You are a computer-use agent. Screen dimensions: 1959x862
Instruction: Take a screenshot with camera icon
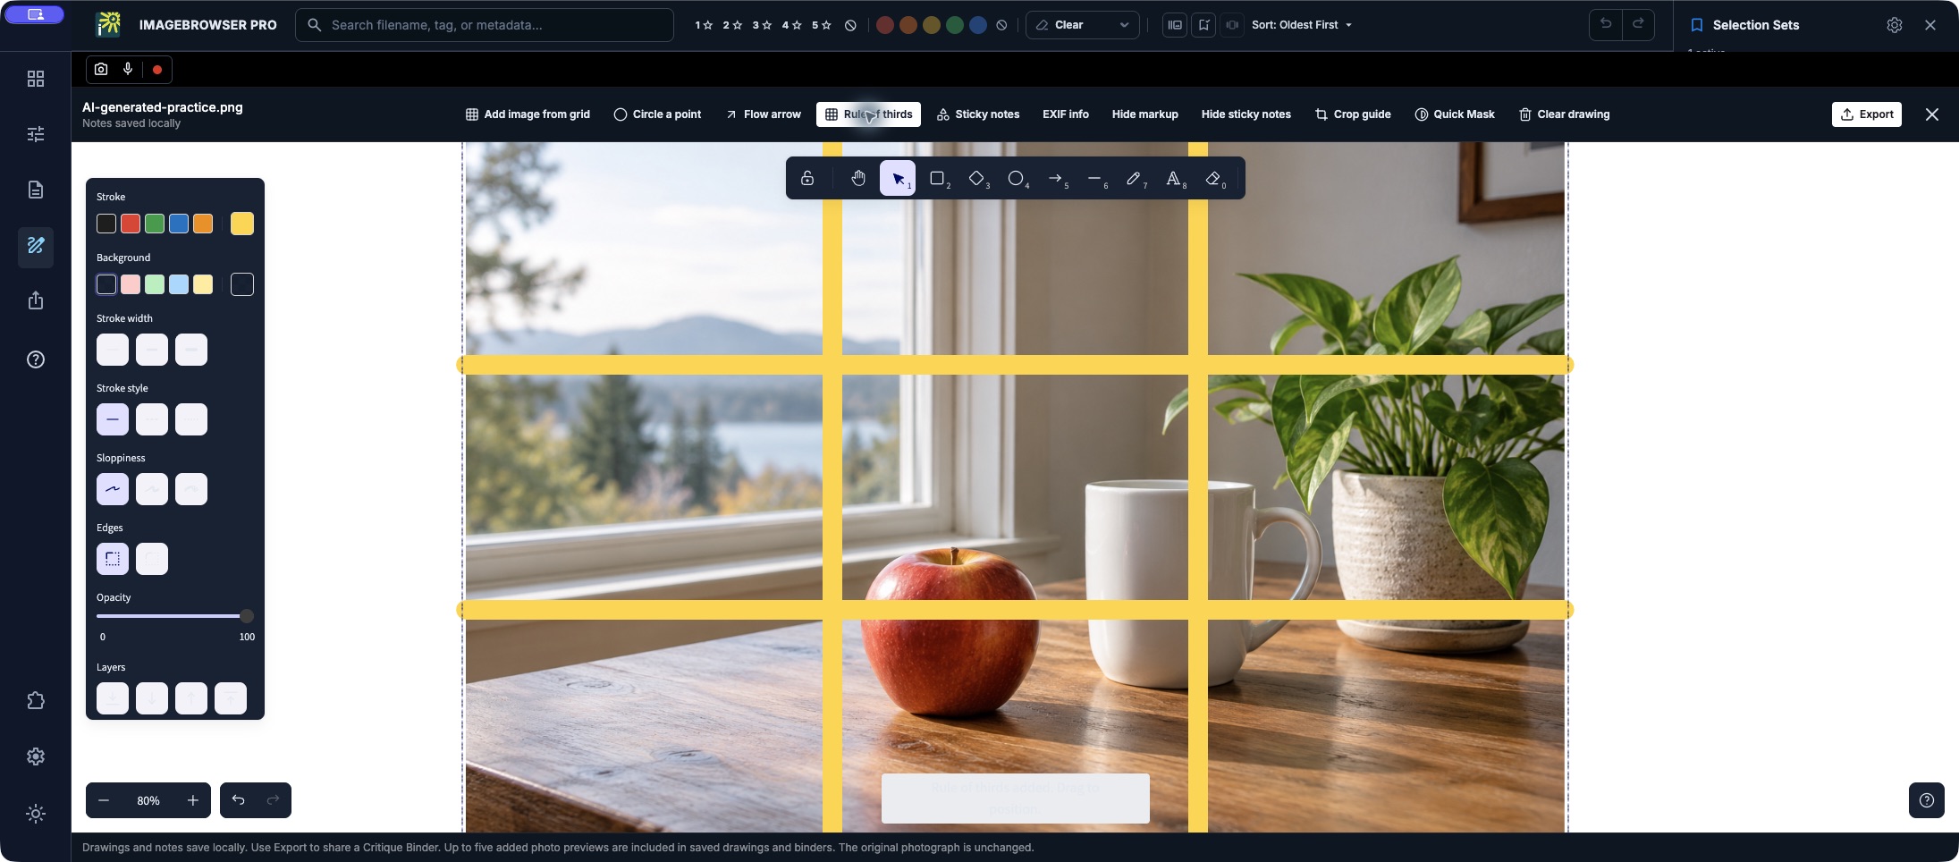pyautogui.click(x=101, y=69)
